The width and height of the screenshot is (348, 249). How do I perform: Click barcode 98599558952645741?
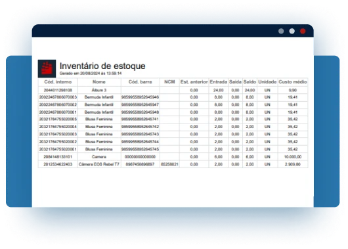[140, 119]
